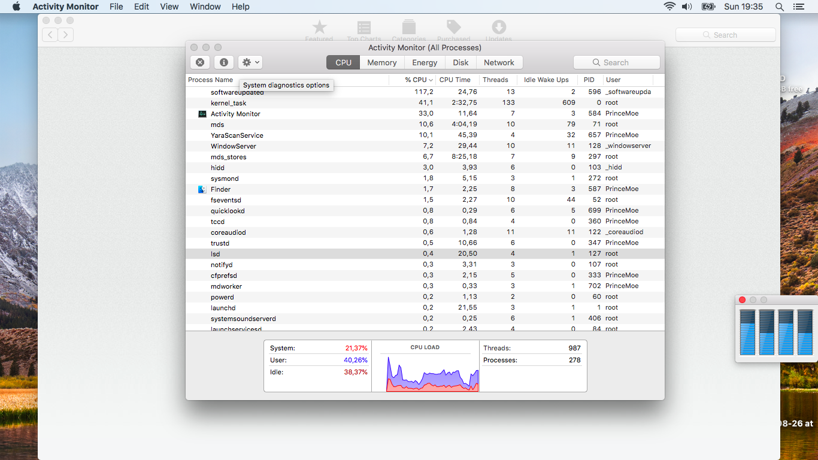Viewport: 818px width, 460px height.
Task: Select the powerd process row
Action: coord(425,297)
